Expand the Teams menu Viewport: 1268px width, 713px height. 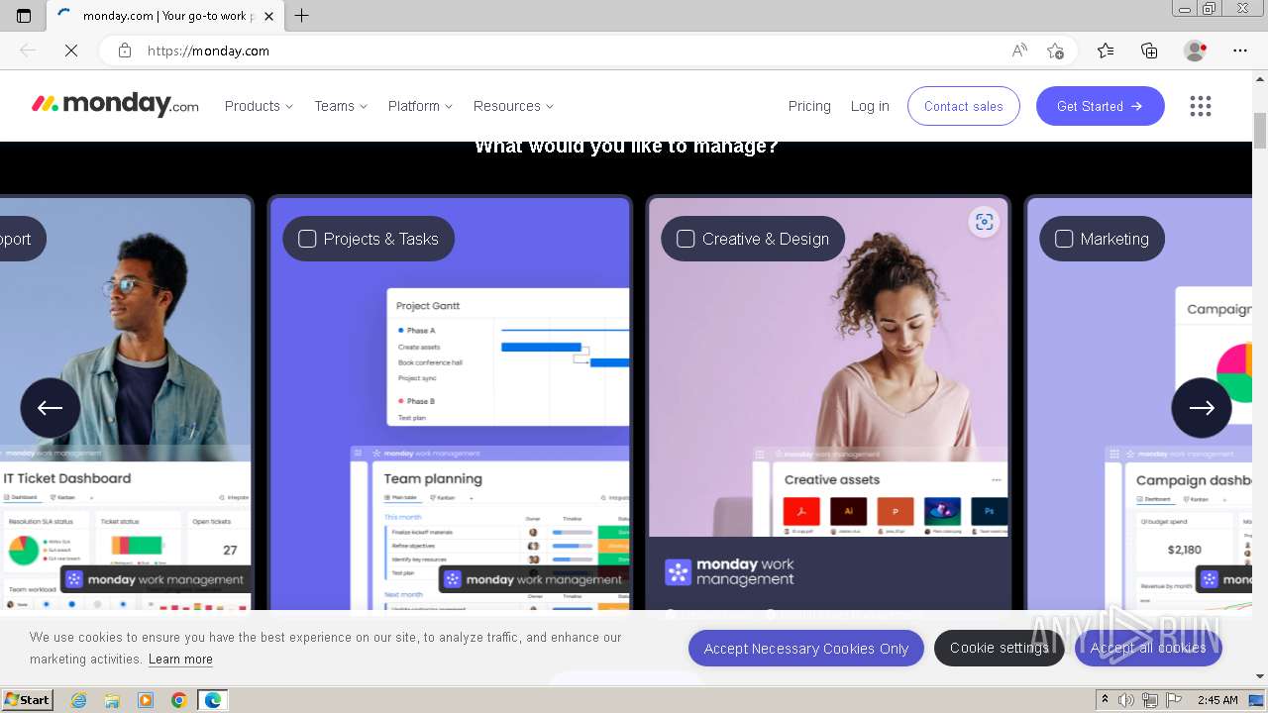coord(341,106)
